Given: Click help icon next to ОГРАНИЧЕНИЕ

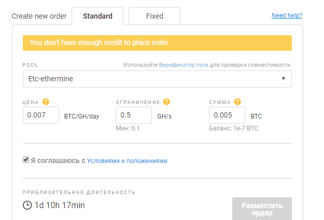Looking at the screenshot, I should point(166,102).
